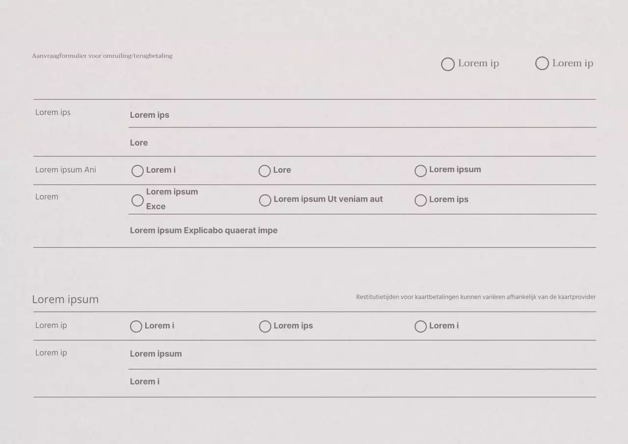Select "Lorem ips" radio under the Lorem ipsum heading
Image resolution: width=628 pixels, height=444 pixels.
[265, 326]
